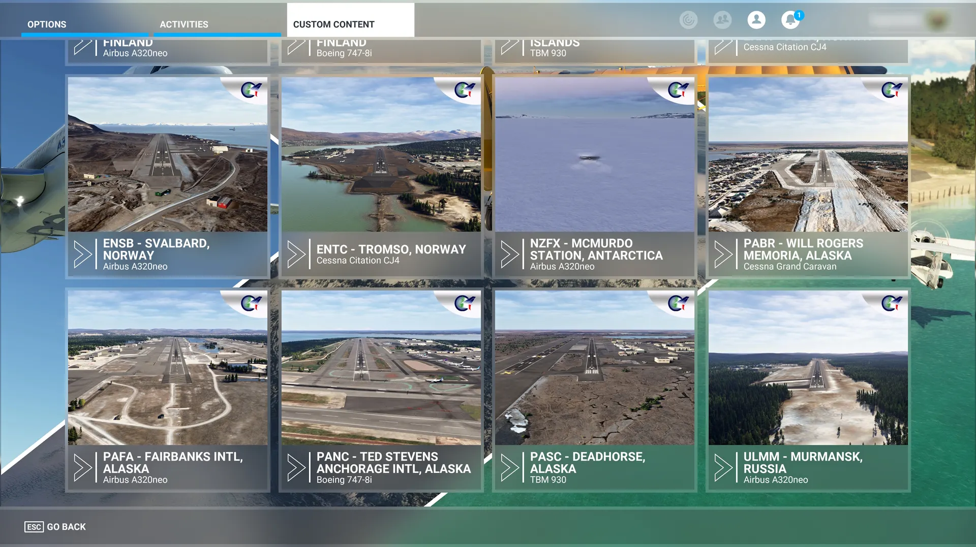Image resolution: width=976 pixels, height=547 pixels.
Task: Click the blurred gamertag avatar in header
Action: pyautogui.click(x=937, y=20)
